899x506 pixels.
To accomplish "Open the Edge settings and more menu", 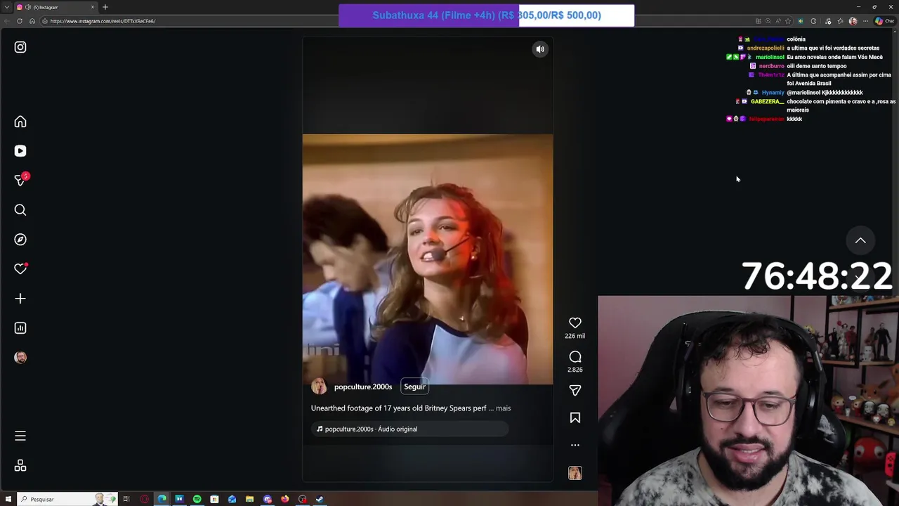I will coord(866,21).
